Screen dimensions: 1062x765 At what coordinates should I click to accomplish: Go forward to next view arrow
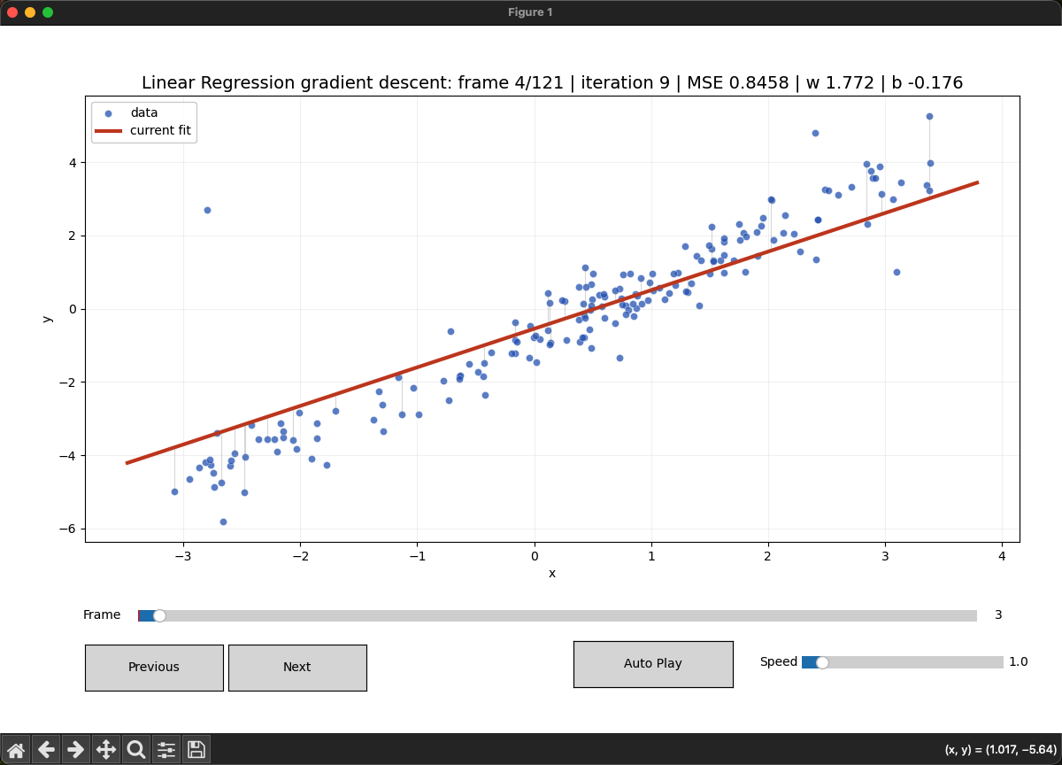(76, 750)
